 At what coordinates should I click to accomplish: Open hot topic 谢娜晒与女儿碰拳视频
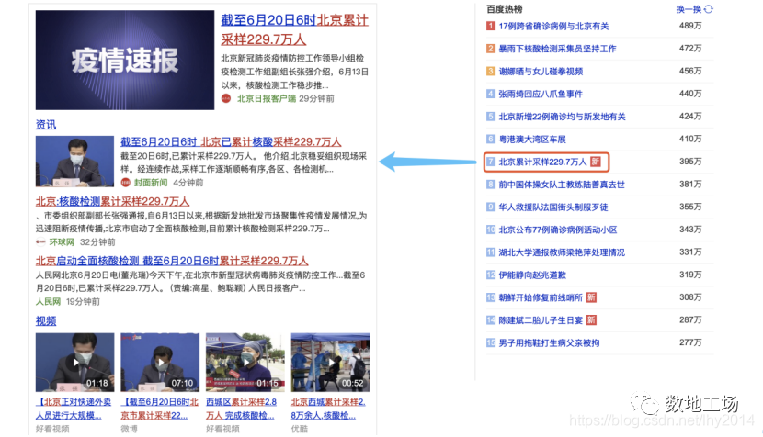541,72
